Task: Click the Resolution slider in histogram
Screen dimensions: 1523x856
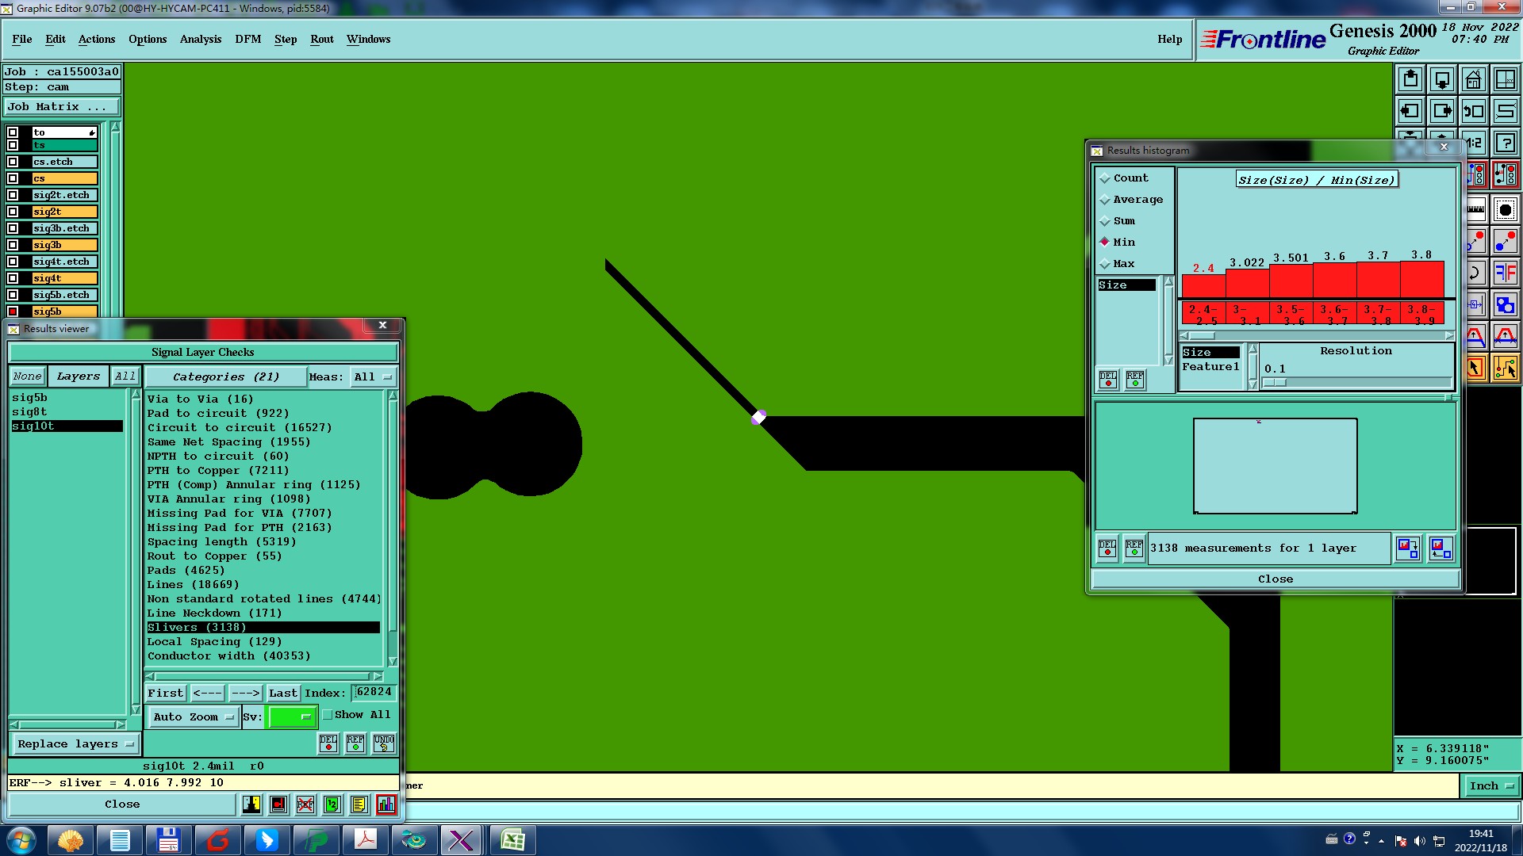Action: (x=1356, y=382)
